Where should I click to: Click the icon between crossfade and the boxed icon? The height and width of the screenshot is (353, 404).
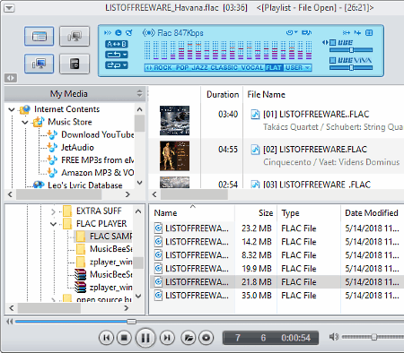point(357,32)
